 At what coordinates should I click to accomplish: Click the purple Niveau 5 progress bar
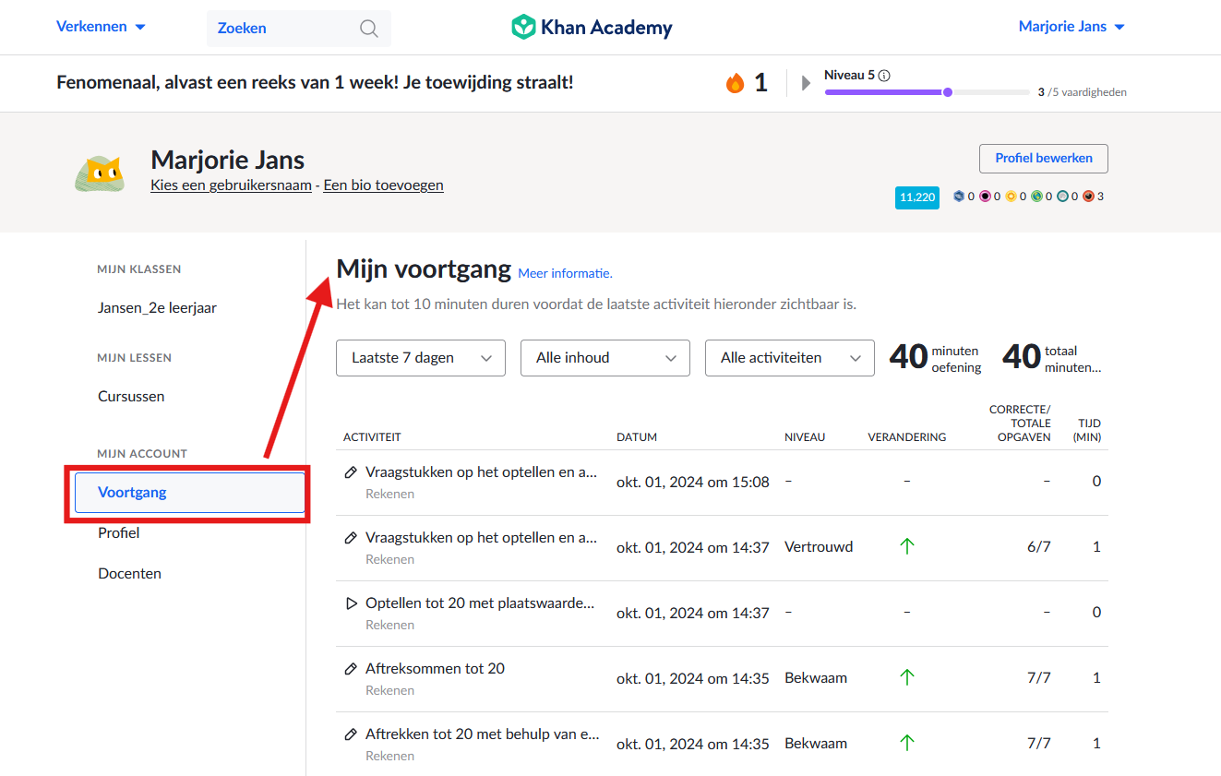927,92
